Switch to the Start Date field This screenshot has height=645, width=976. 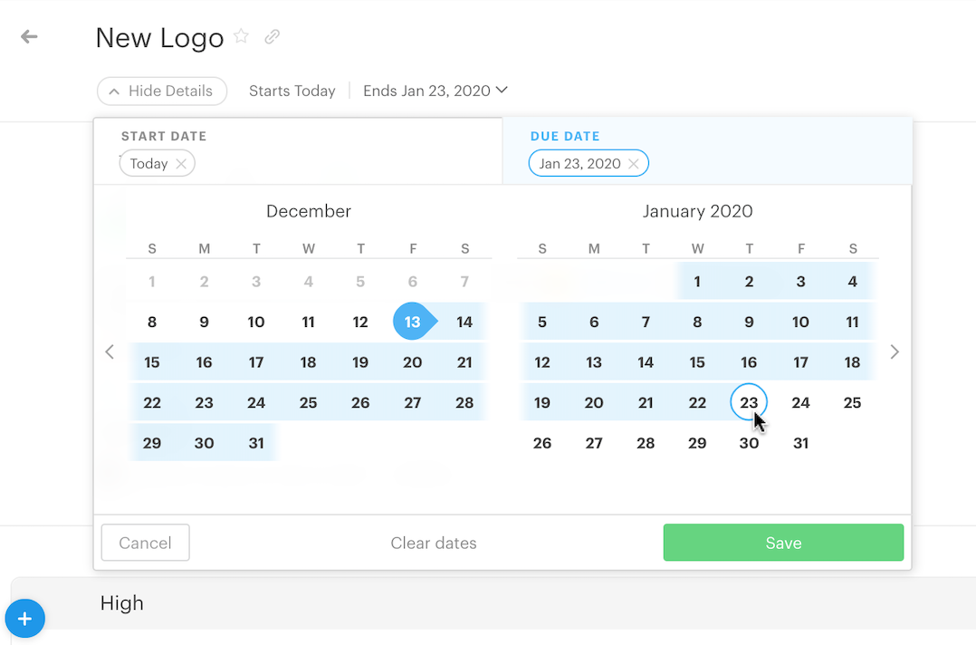click(298, 151)
